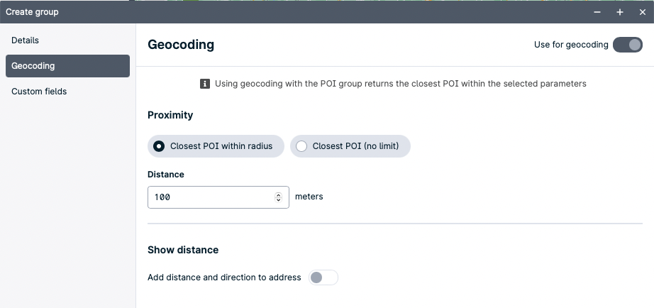Viewport: 654px width, 308px height.
Task: Click into the Distance input field
Action: (218, 197)
